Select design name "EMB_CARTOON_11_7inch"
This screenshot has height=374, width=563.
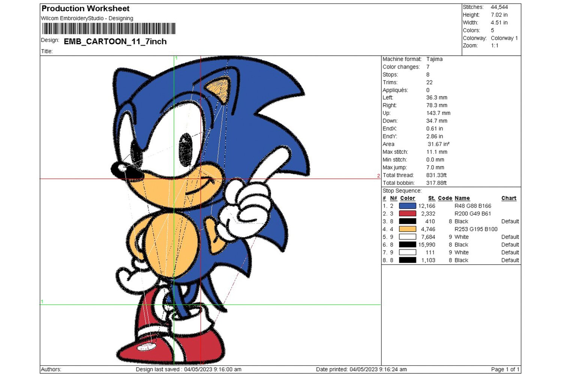click(115, 42)
